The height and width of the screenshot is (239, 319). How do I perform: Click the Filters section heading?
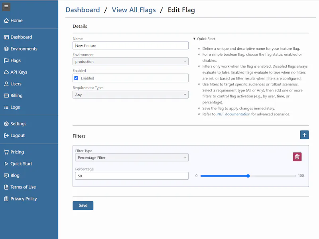tap(79, 136)
